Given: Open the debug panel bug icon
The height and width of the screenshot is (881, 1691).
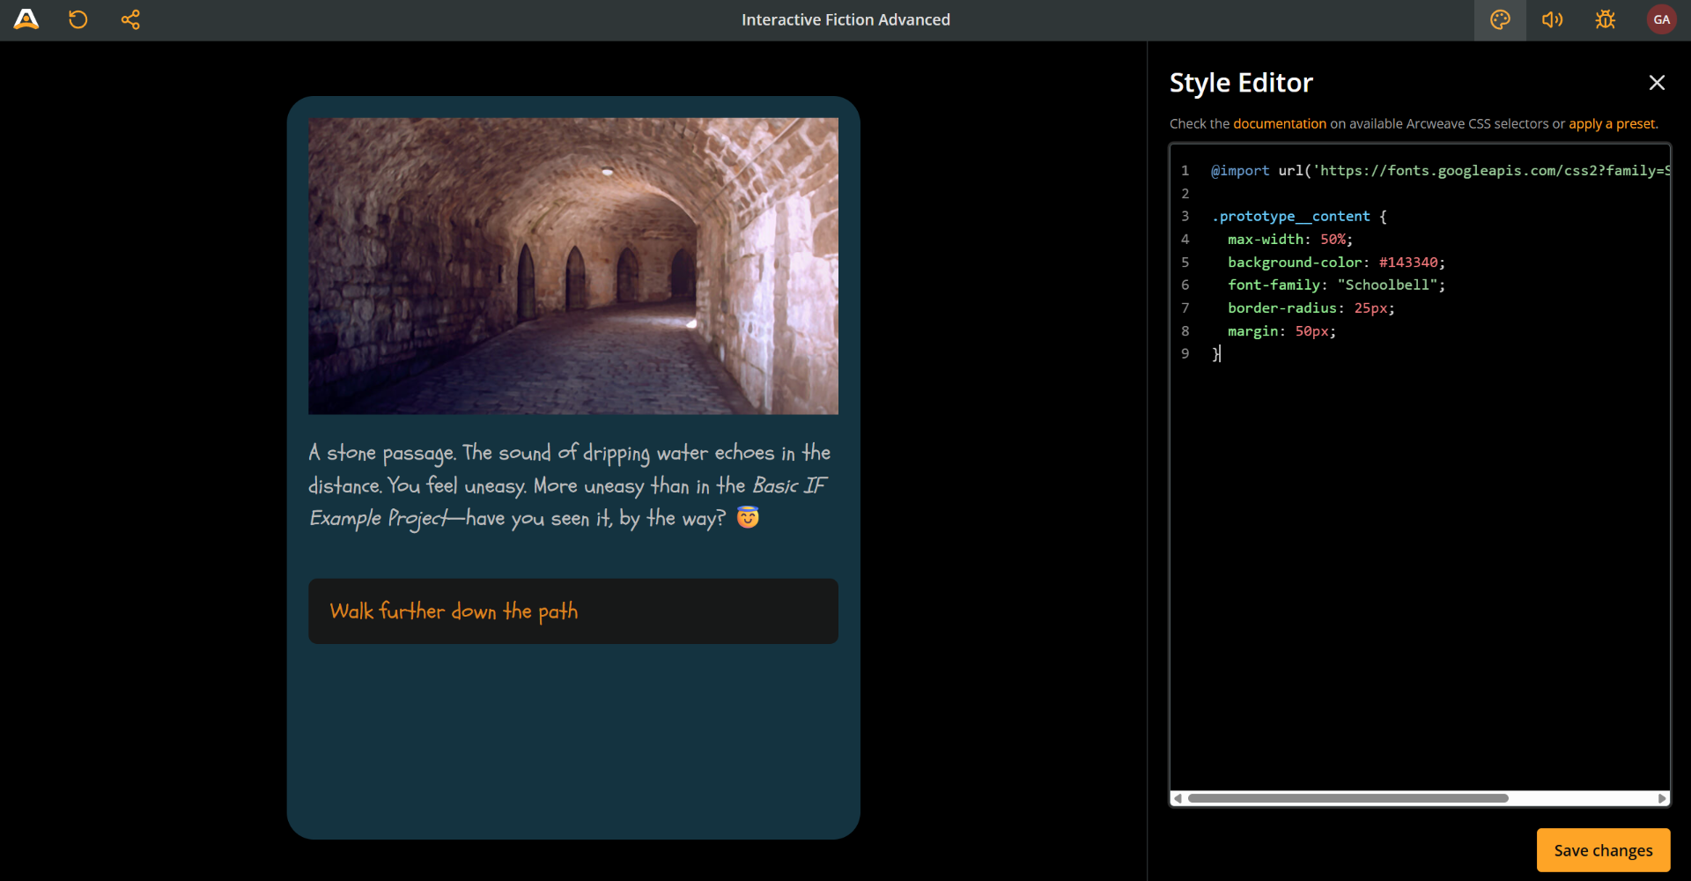Looking at the screenshot, I should tap(1605, 19).
